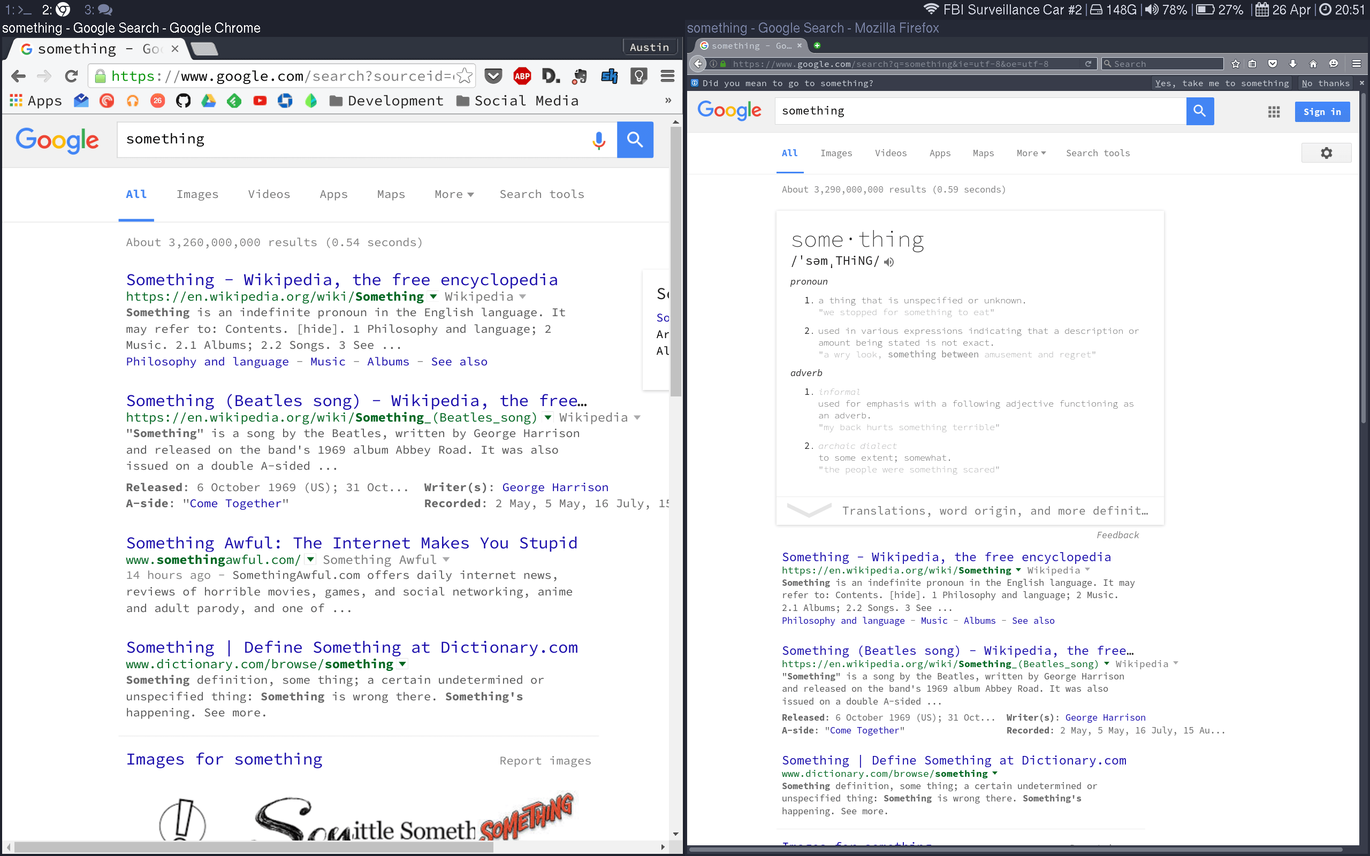Open Firefox's hamburger menu

pos(1357,64)
